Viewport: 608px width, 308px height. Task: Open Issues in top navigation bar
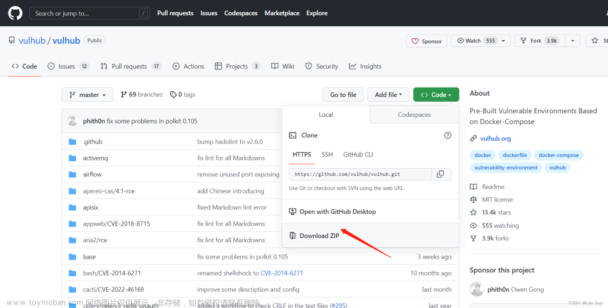(209, 13)
